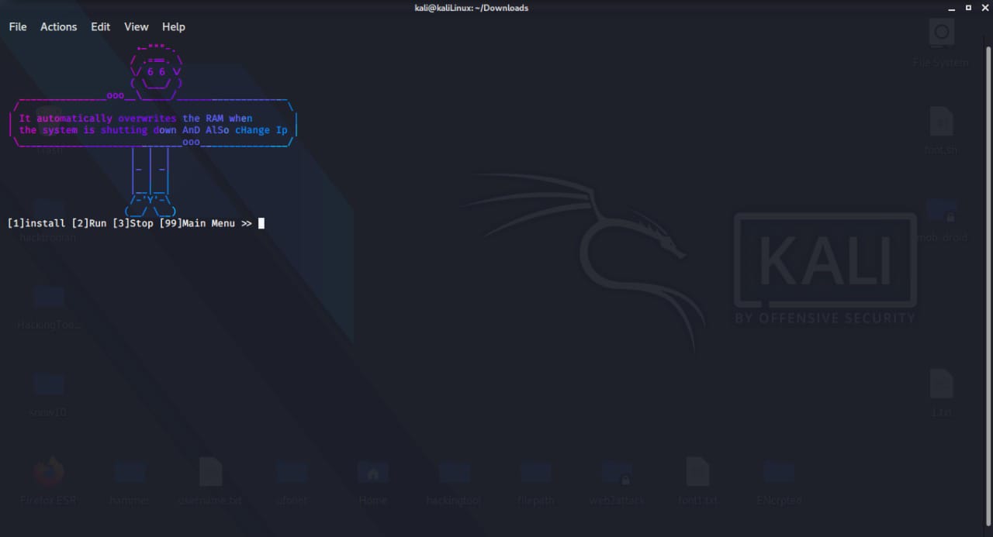Select the 1.txt file icon on desktop
Image resolution: width=993 pixels, height=537 pixels.
(x=941, y=384)
